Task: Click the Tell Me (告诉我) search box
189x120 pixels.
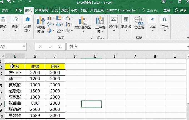Action: 151,10
